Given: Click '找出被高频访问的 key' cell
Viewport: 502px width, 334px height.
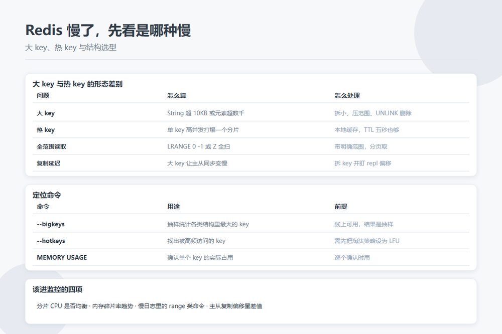Looking at the screenshot, I should [196, 241].
